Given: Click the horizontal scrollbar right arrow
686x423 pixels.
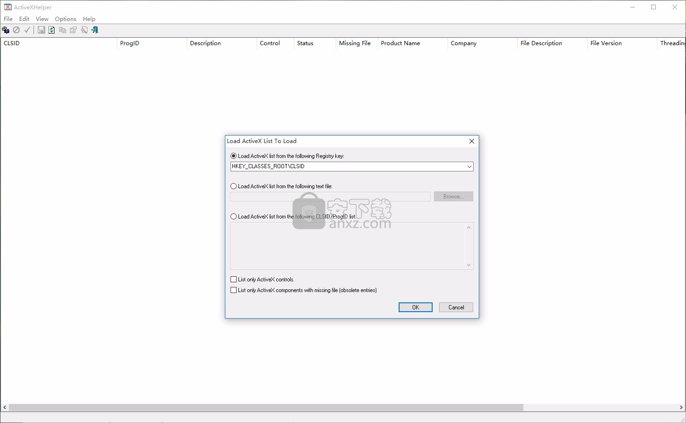Looking at the screenshot, I should point(681,408).
